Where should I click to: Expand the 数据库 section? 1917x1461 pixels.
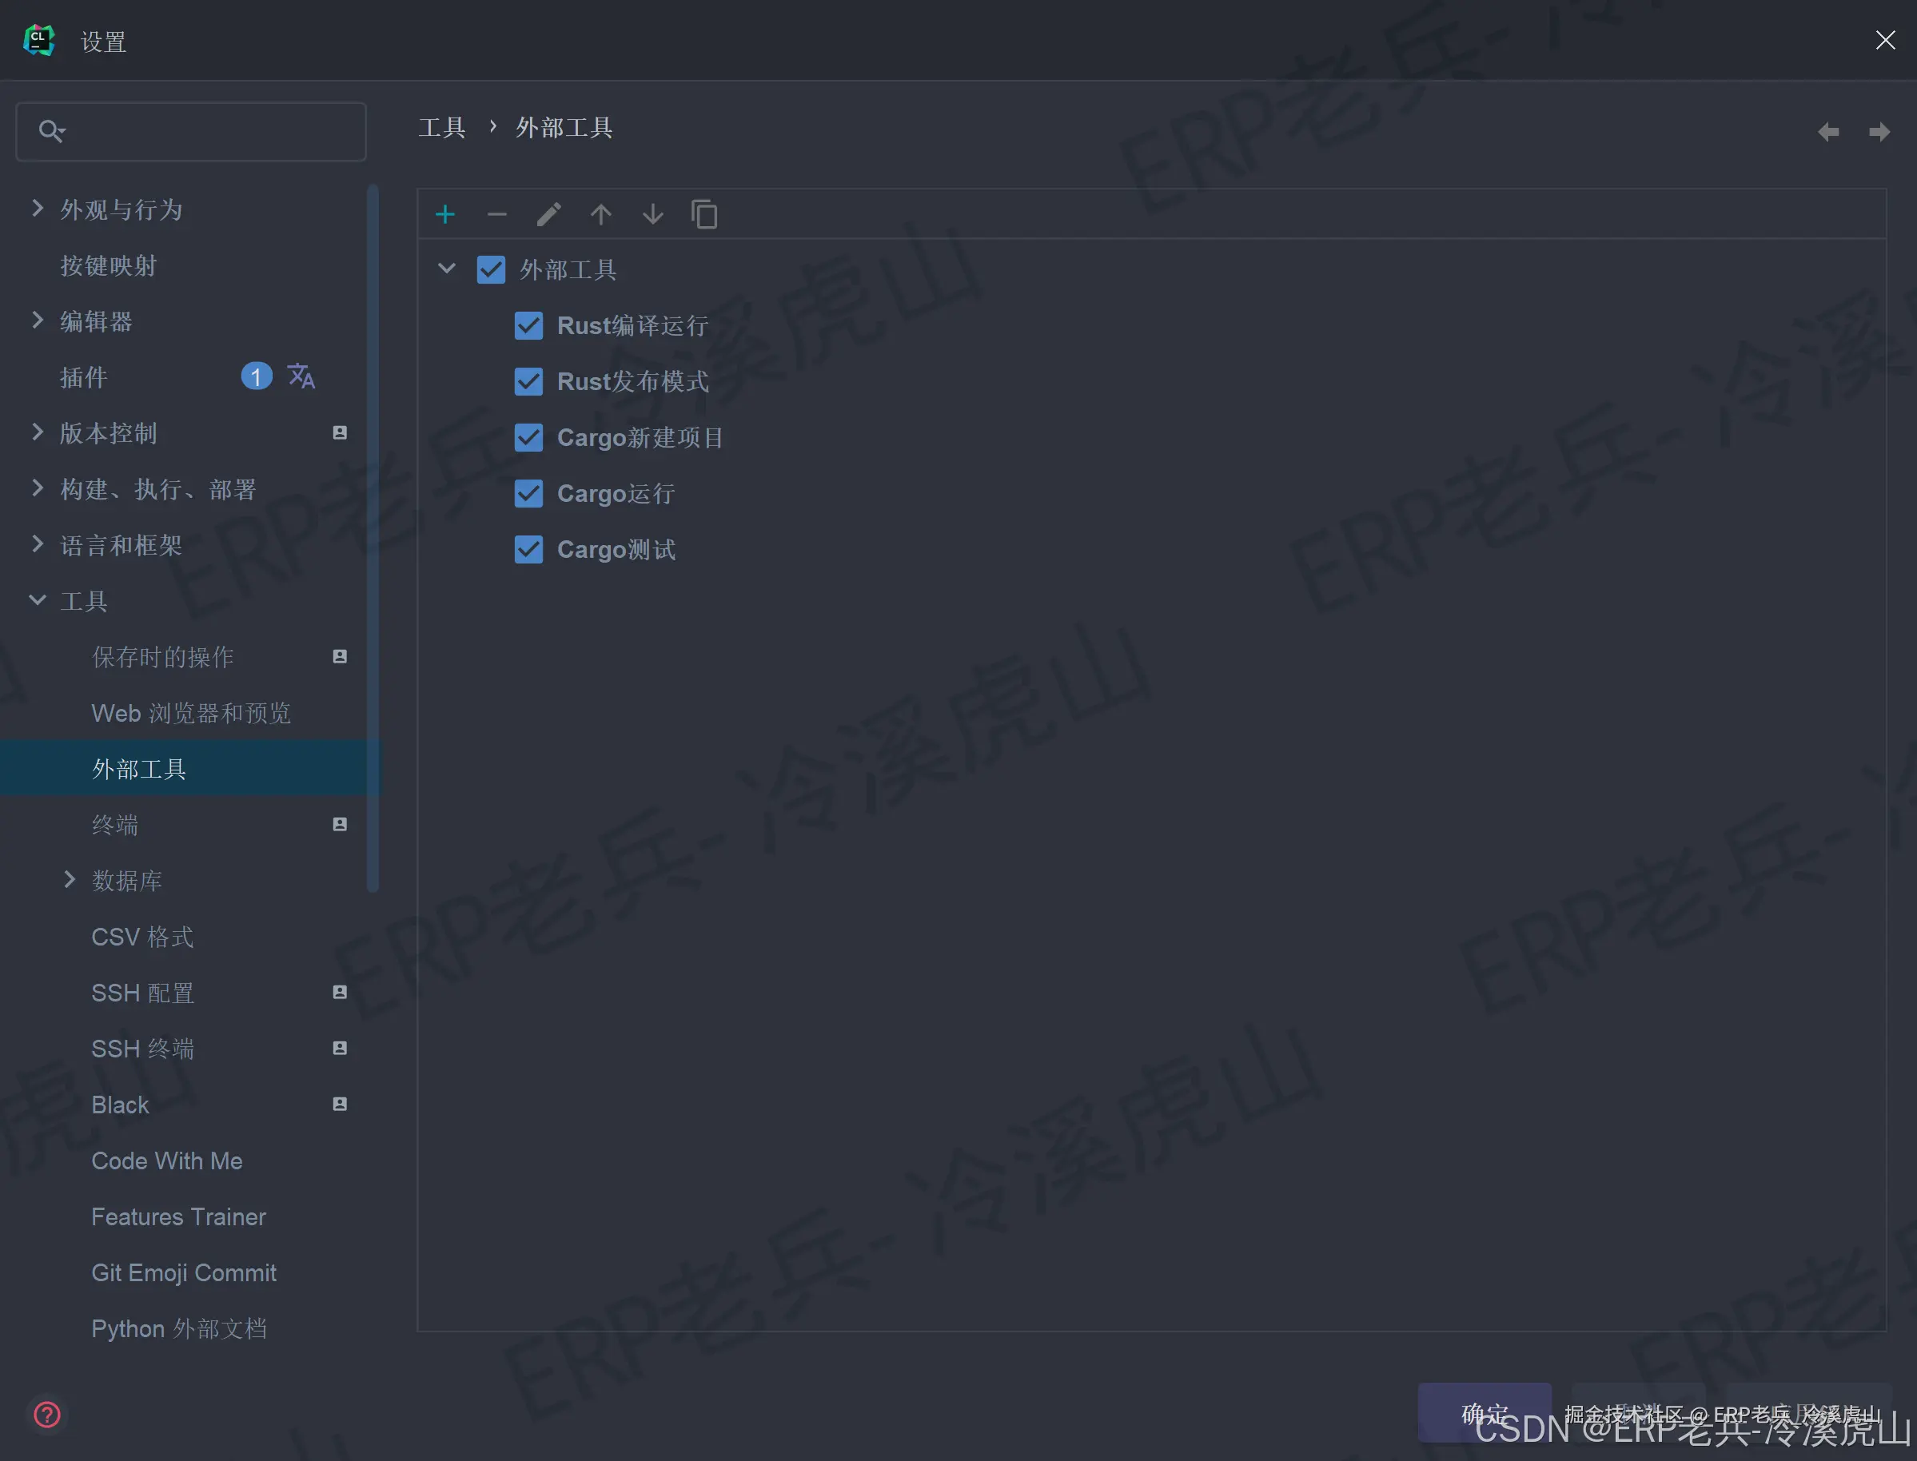70,880
